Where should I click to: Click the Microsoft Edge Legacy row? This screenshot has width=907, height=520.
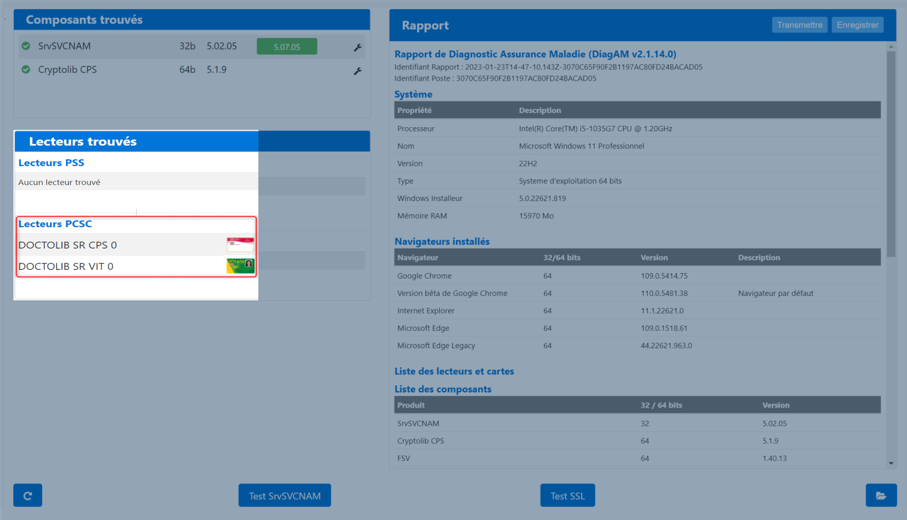click(637, 346)
